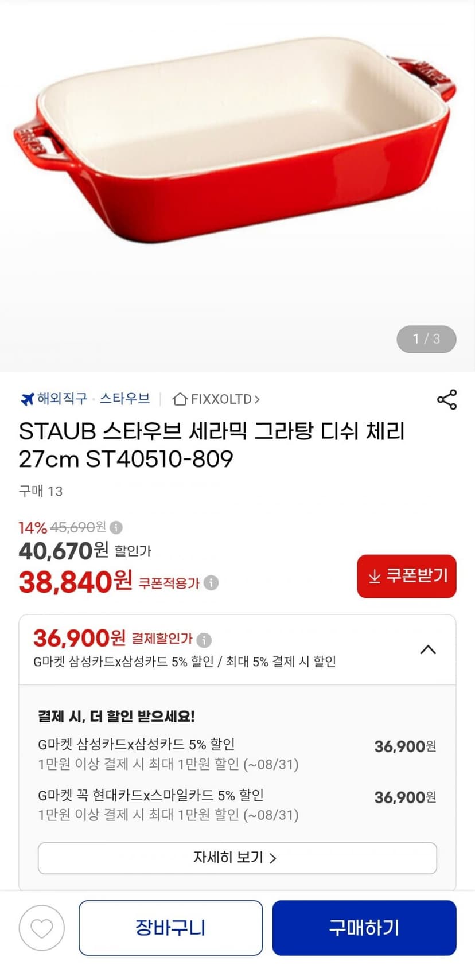
Task: Tap the 해외직구 airplane icon
Action: (27, 399)
